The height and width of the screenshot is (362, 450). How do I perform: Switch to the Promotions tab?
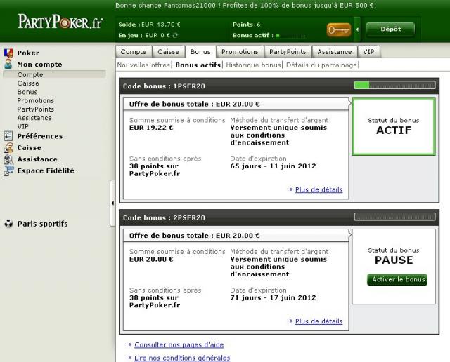tap(240, 52)
